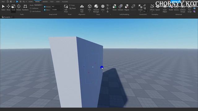The height and width of the screenshot is (111, 198).
Task: Apply Union to selected parts
Action: coord(114,7)
